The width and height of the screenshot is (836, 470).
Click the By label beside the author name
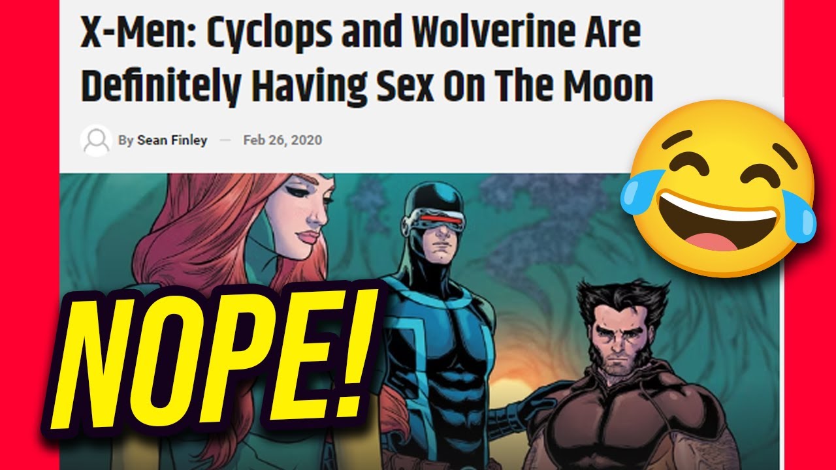[125, 140]
